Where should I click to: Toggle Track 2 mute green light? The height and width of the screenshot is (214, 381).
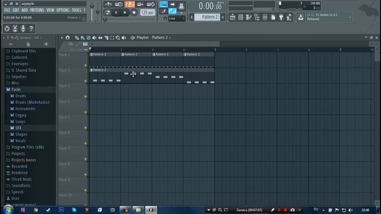(x=86, y=81)
